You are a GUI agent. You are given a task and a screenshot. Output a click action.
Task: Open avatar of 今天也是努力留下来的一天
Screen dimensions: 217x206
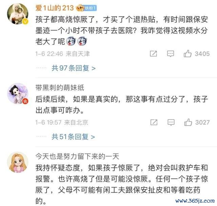pos(18,162)
